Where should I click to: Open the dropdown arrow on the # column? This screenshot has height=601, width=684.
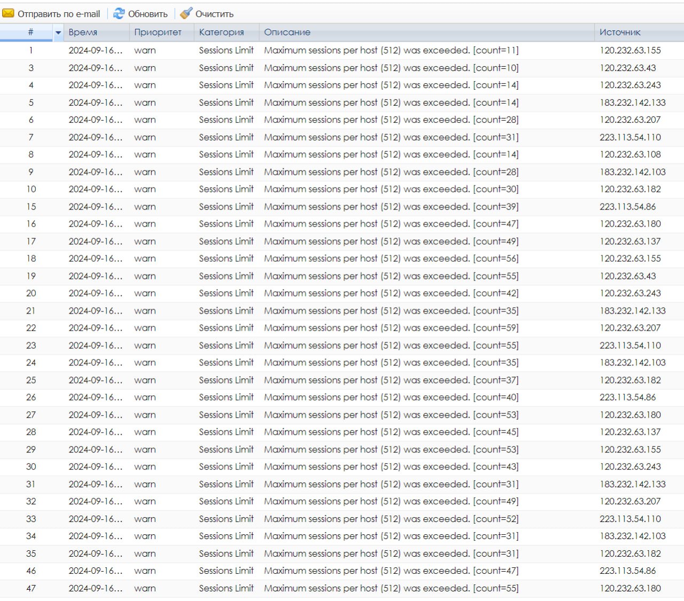click(58, 33)
